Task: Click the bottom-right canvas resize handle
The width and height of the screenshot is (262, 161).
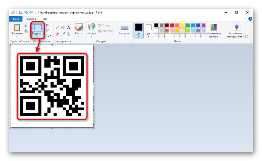Action: (x=93, y=128)
